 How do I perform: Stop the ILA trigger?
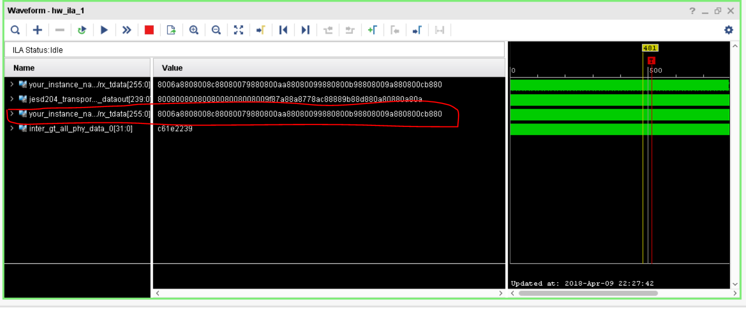[149, 30]
